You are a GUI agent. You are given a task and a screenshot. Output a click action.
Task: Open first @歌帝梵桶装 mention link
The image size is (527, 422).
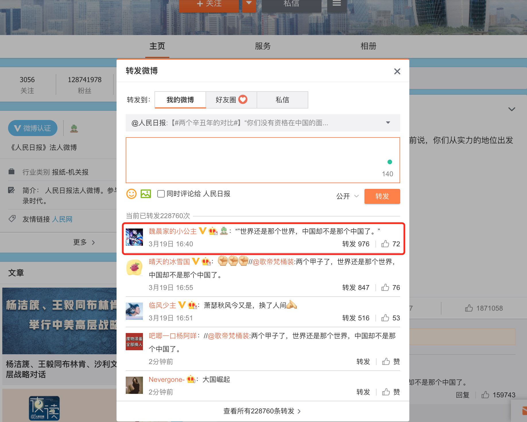[x=273, y=262]
